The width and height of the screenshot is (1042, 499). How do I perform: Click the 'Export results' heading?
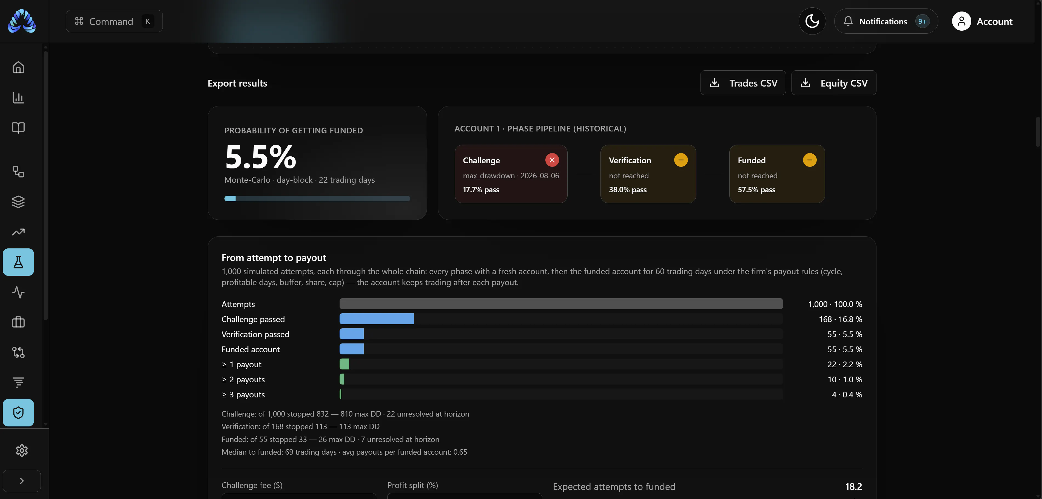coord(237,83)
